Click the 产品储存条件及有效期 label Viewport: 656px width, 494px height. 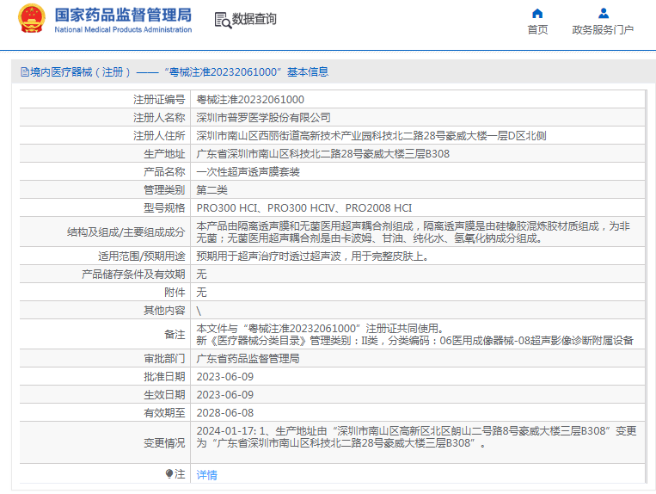pyautogui.click(x=133, y=274)
